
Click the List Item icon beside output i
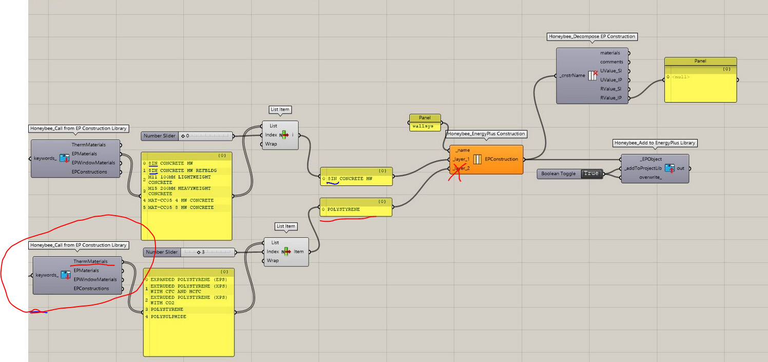(x=283, y=135)
